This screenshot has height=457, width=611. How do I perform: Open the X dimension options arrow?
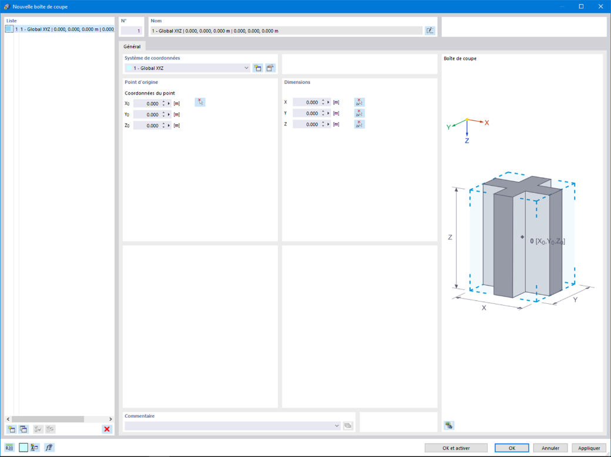point(328,103)
